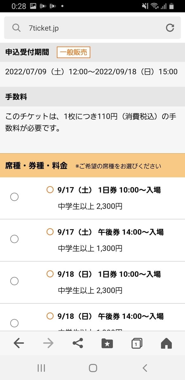This screenshot has width=185, height=380.
Task: Open bookmarks folder star icon
Action: (x=107, y=343)
